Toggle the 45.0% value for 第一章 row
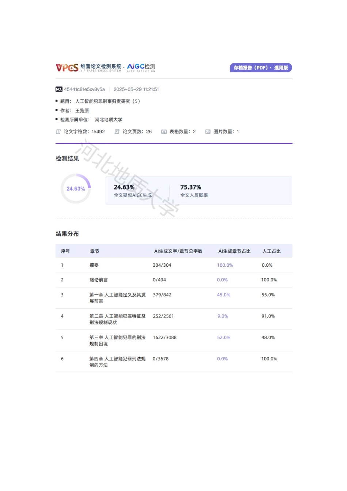The image size is (347, 491). point(223,295)
